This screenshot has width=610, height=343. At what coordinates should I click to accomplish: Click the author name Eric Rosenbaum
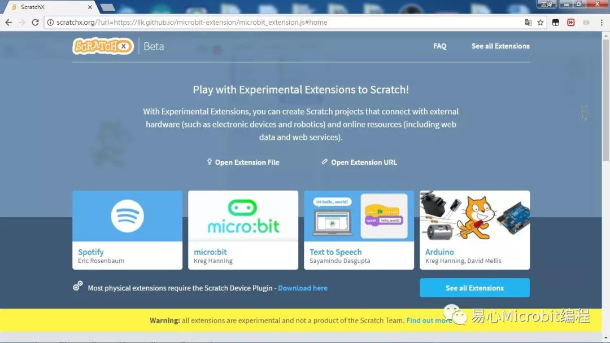[x=101, y=261]
